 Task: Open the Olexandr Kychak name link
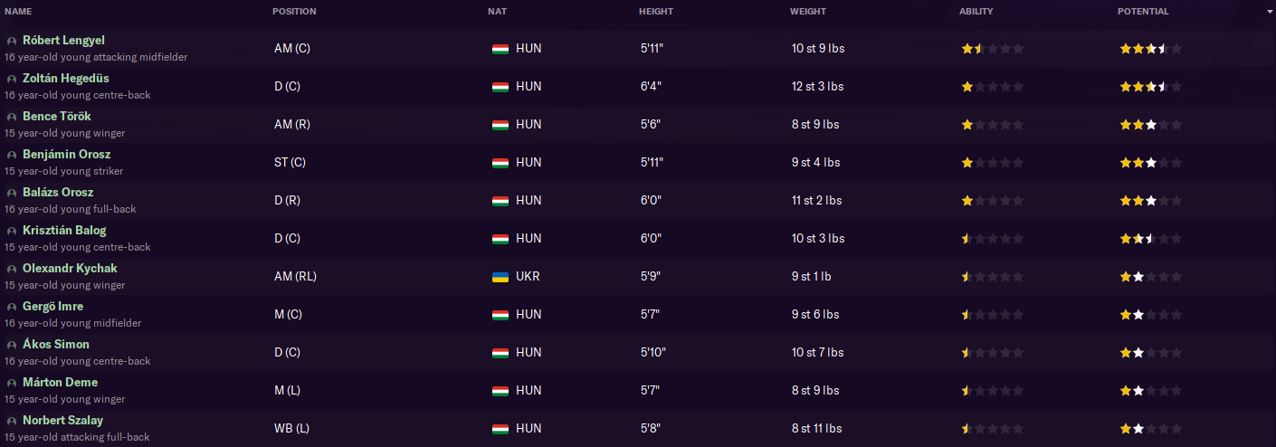70,269
